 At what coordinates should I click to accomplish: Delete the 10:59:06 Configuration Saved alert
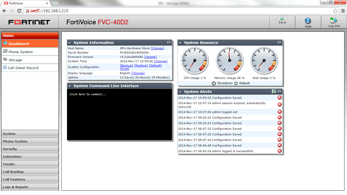(x=279, y=97)
